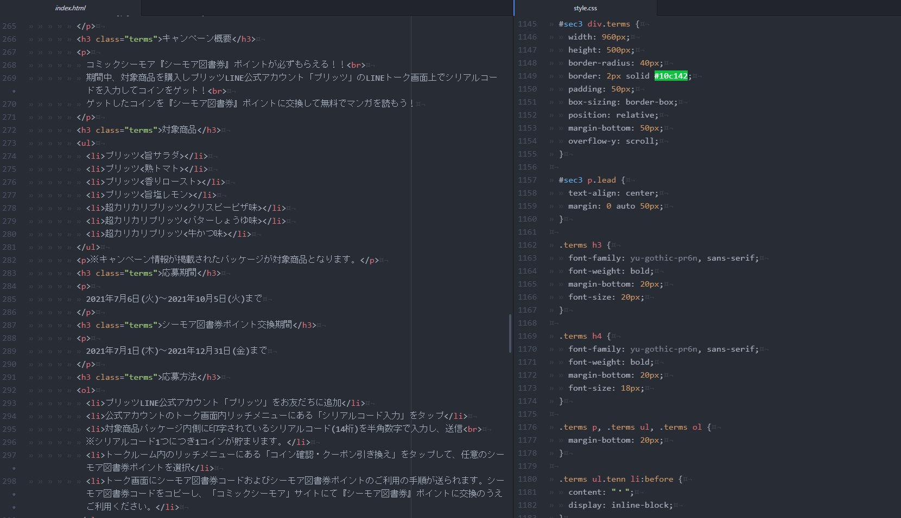Viewport: 901px width, 518px height.
Task: Click the text-align: center declaration
Action: coord(613,193)
